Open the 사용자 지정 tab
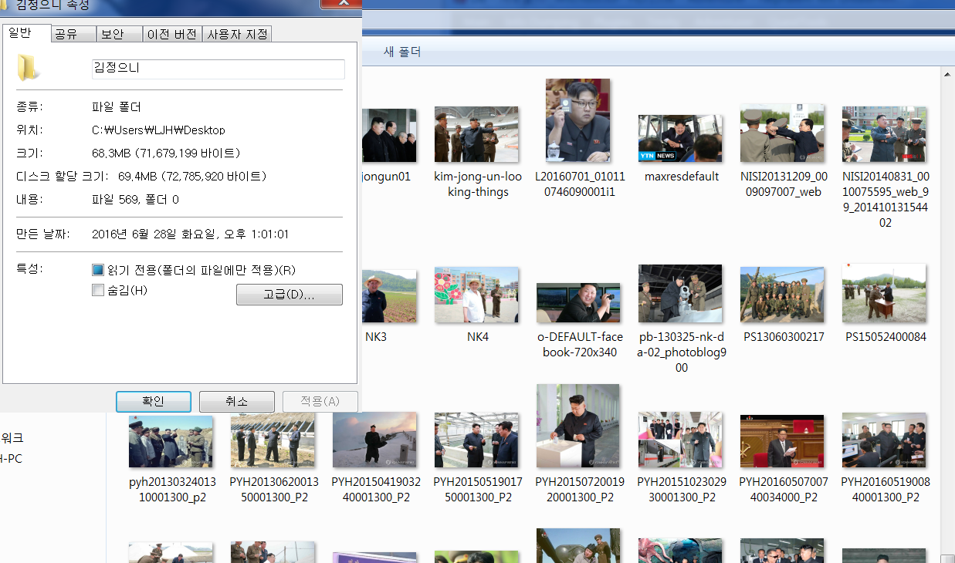The width and height of the screenshot is (955, 563). 236,34
